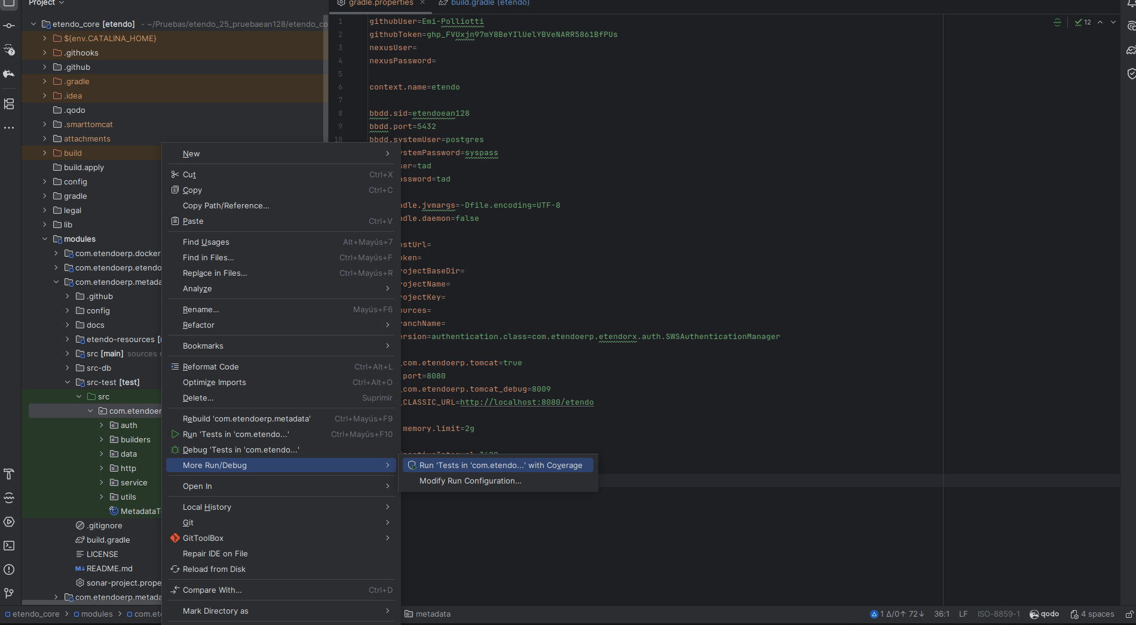Open the Problems tool window icon
Viewport: 1136px width, 625px height.
9,569
